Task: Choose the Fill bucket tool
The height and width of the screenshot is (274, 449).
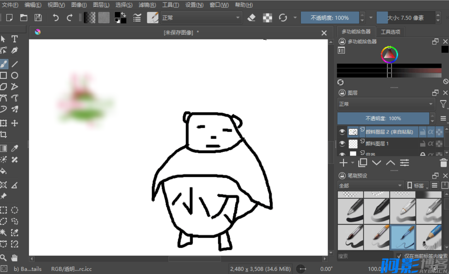Action: (3, 171)
